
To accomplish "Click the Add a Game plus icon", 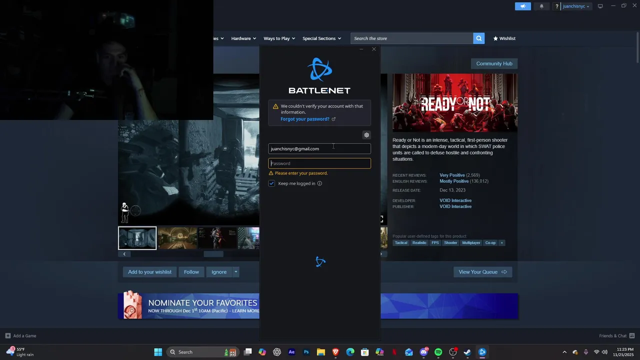I will pyautogui.click(x=7, y=336).
